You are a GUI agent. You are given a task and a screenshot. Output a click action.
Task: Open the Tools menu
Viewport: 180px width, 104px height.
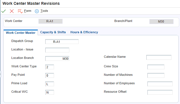44,11
